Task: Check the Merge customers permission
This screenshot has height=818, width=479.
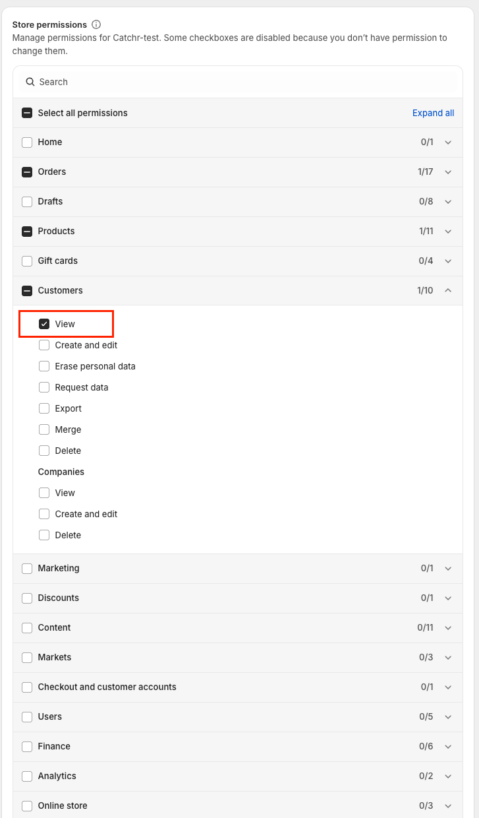Action: tap(44, 429)
